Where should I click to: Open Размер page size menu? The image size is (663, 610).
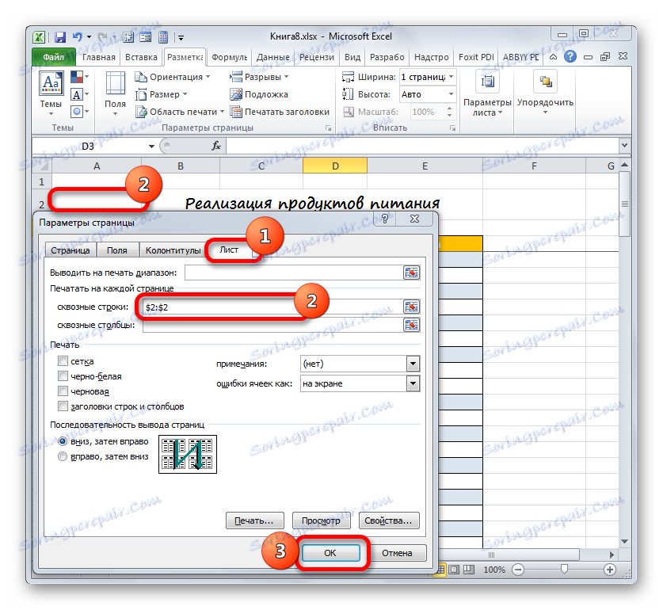(x=161, y=94)
